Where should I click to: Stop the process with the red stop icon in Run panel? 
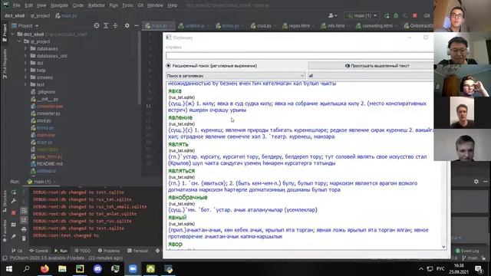coord(14,213)
